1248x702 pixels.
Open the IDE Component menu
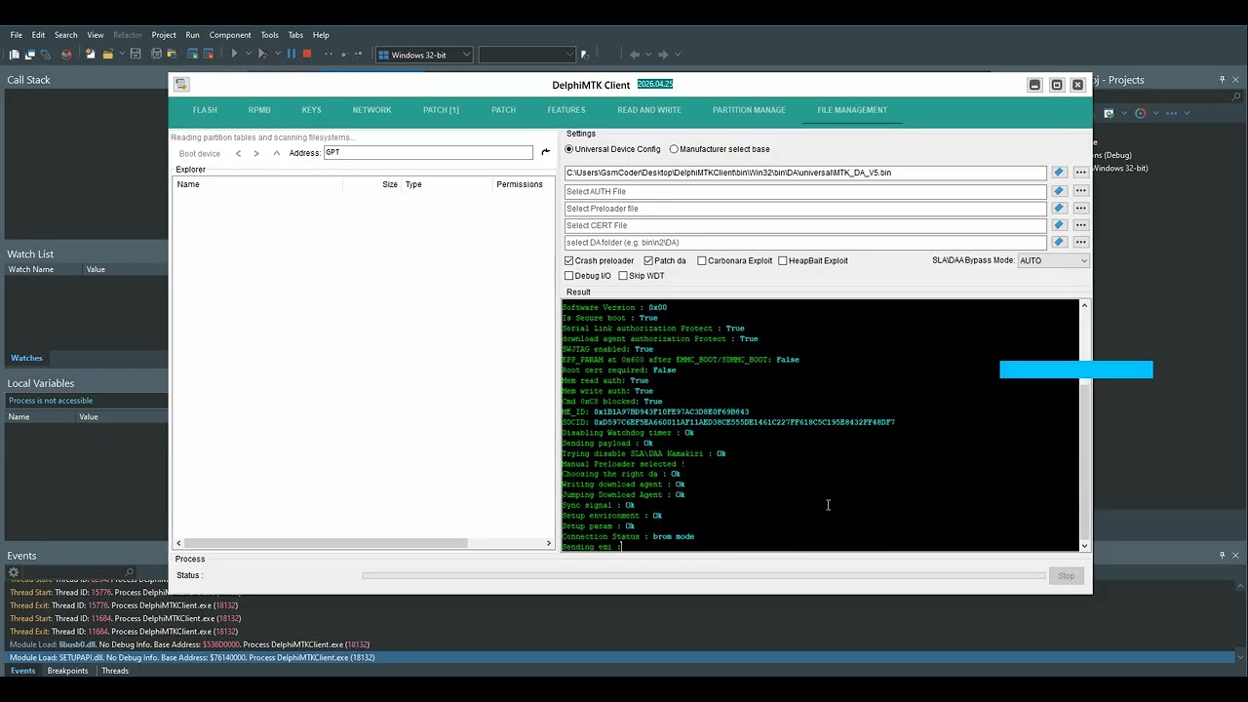230,35
